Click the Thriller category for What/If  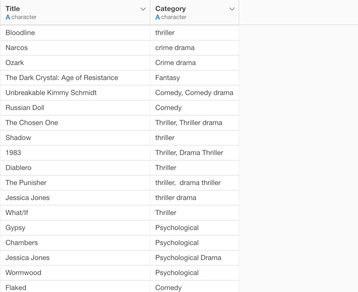[194, 213]
